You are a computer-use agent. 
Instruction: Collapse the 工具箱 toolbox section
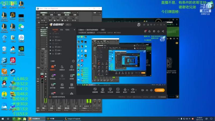coord(73,61)
